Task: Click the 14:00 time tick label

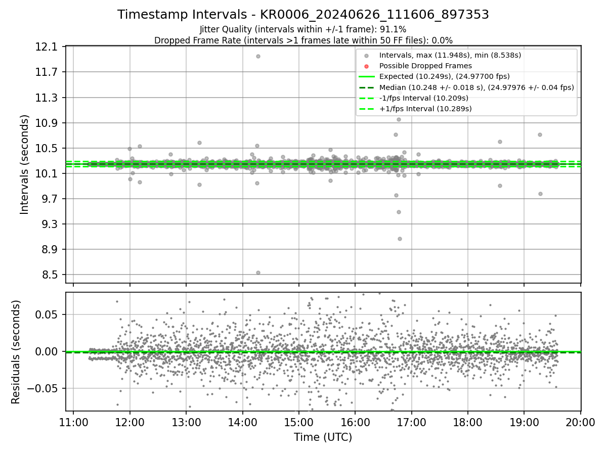Action: (x=242, y=422)
